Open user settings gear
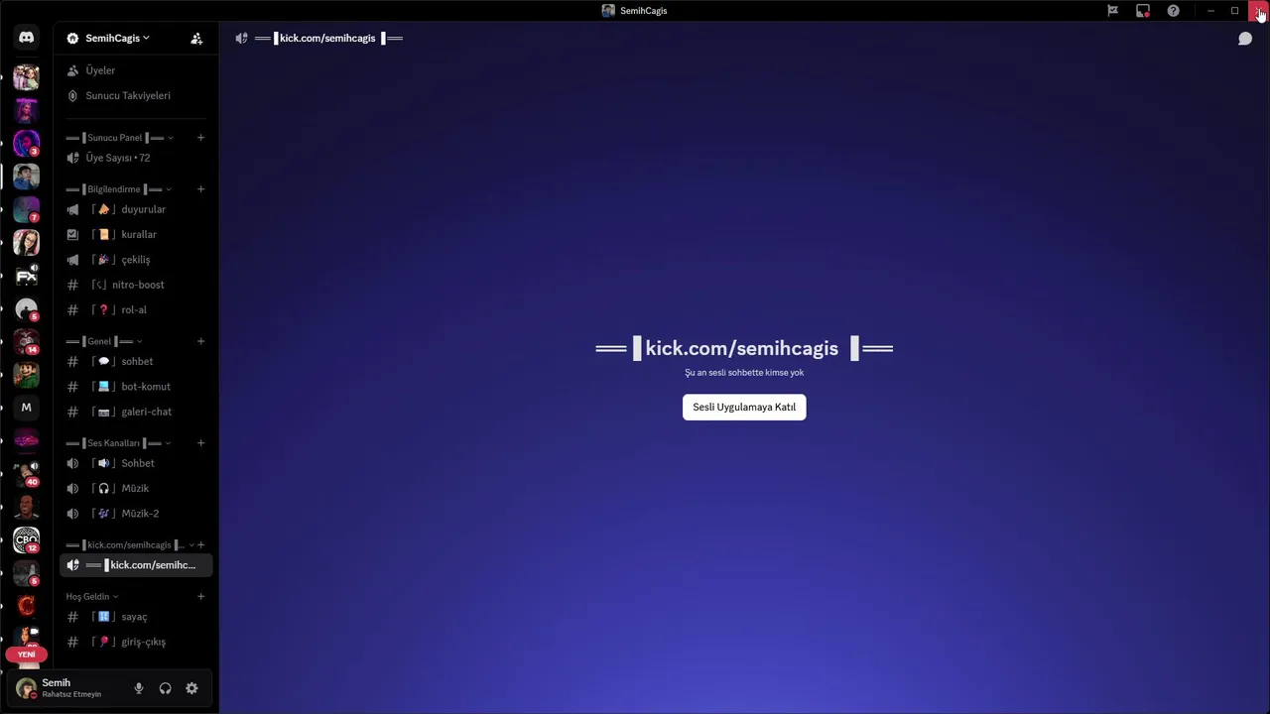 [191, 688]
